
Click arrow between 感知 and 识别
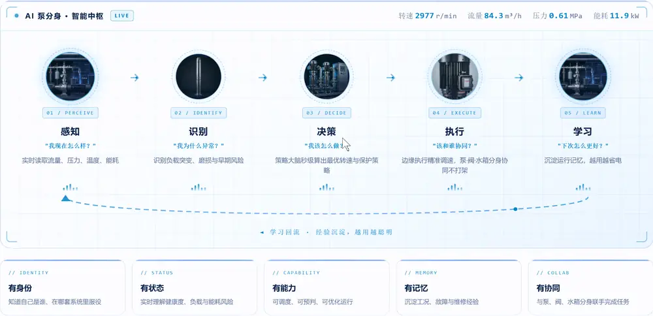click(x=135, y=78)
